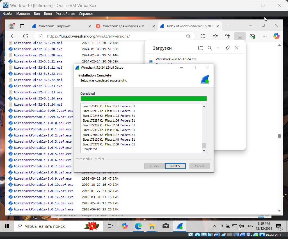
Task: Open more options in Downloads panel
Action: pos(219,48)
